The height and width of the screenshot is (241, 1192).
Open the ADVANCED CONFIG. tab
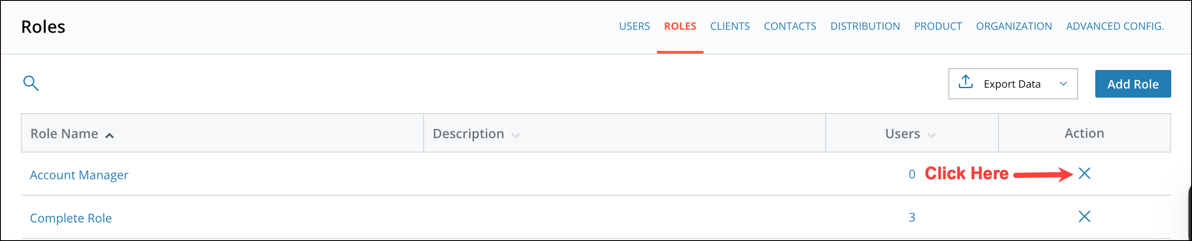click(x=1115, y=26)
